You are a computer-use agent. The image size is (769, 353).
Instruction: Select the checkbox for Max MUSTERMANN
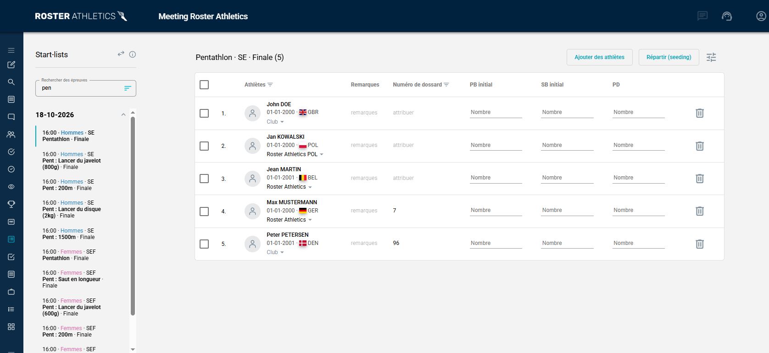[204, 212]
